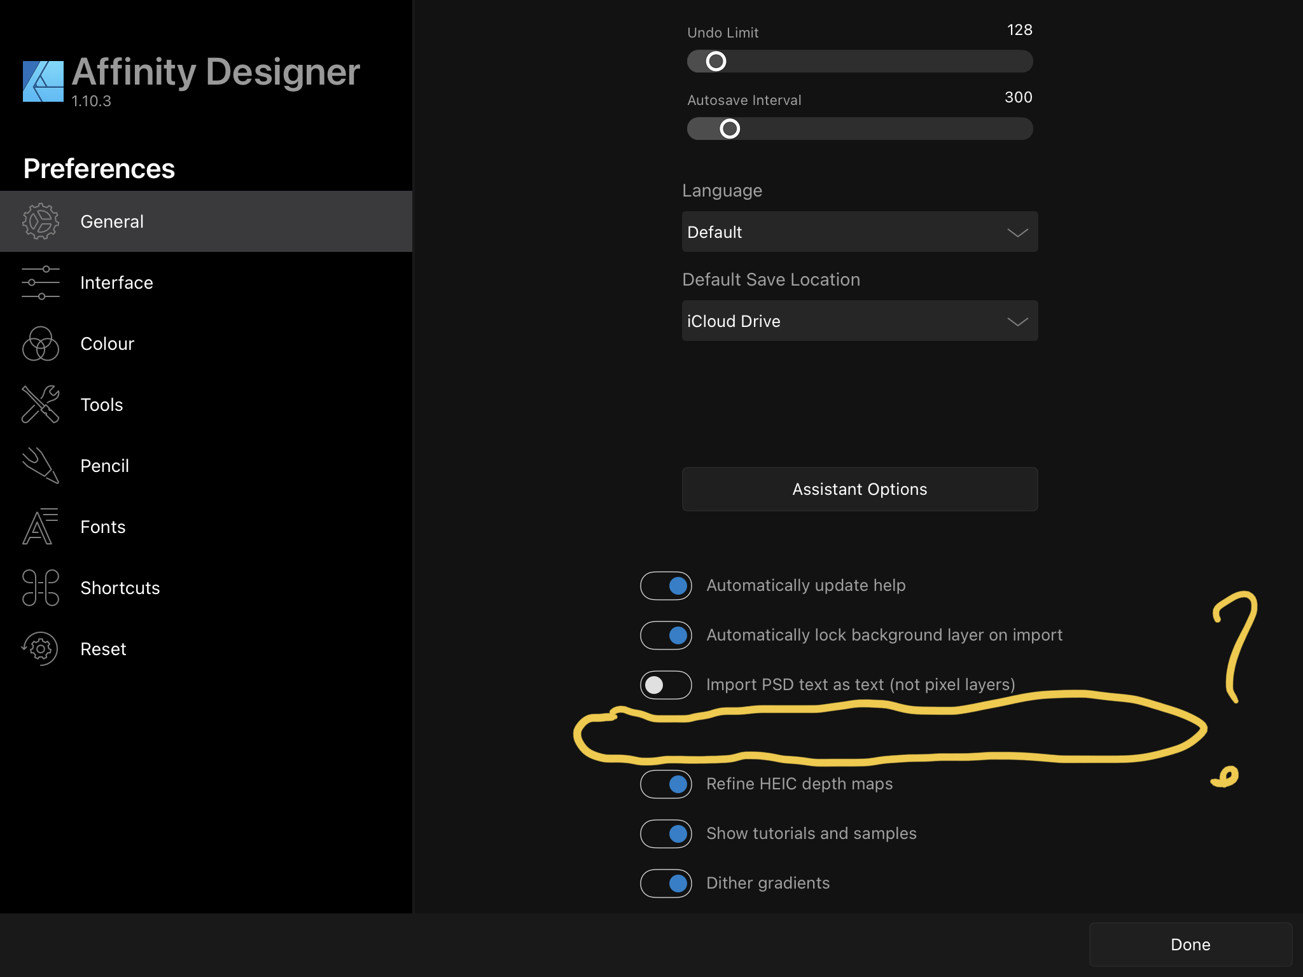Select Pencil preferences

coord(206,466)
